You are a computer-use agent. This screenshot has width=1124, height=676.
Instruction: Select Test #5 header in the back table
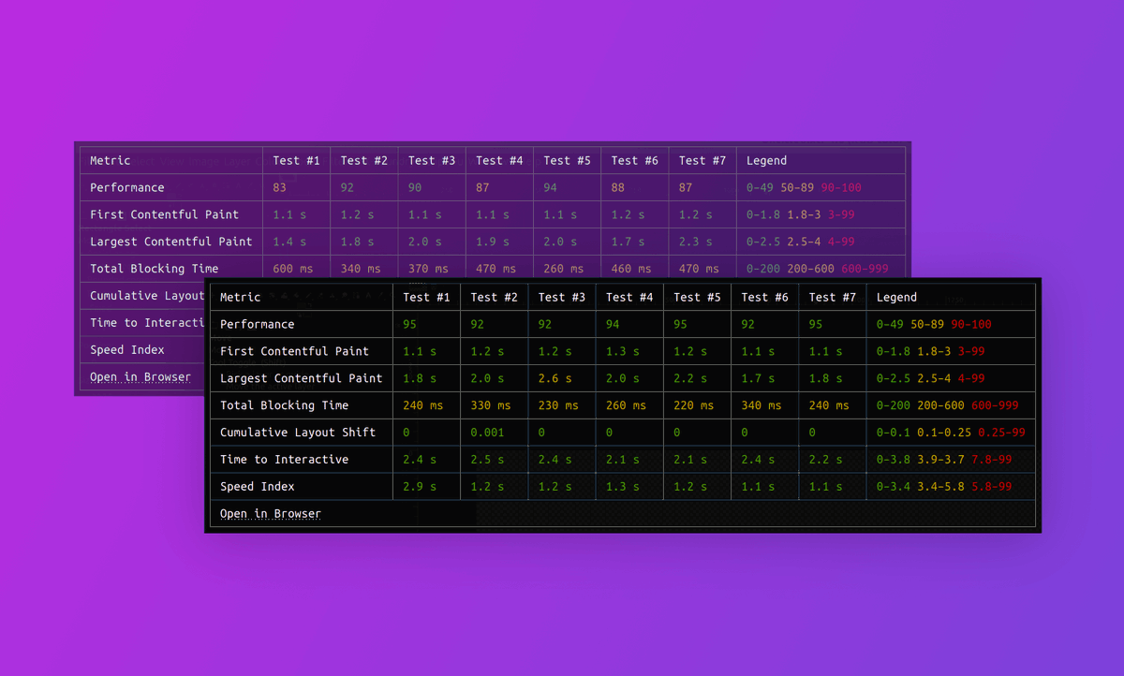coord(567,160)
